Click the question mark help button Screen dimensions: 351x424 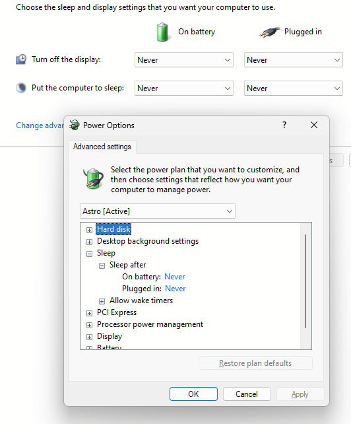(x=284, y=125)
